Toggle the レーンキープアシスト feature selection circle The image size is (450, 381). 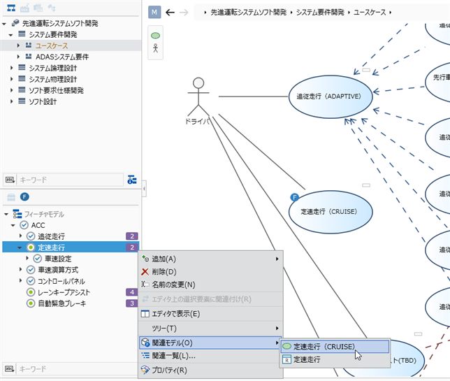tap(30, 292)
